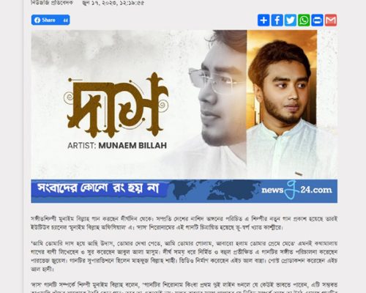Image resolution: width=366 pixels, height=293 pixels.
Task: Email the article with Gmail icon
Action: 331,20
